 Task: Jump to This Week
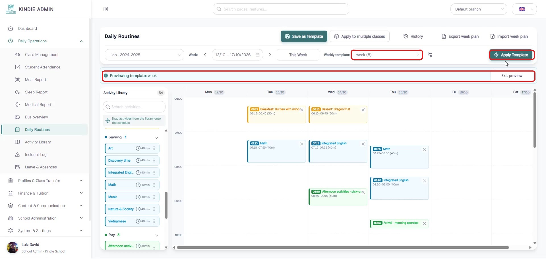coord(298,55)
